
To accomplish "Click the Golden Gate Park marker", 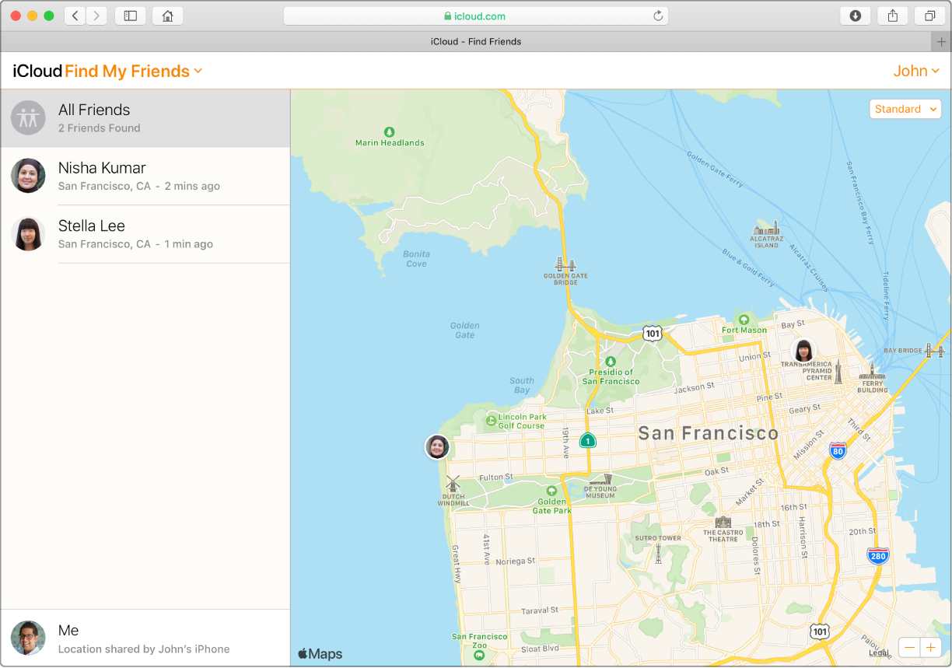I will (551, 491).
